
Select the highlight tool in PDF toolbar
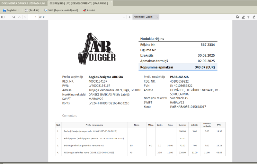(243, 17)
